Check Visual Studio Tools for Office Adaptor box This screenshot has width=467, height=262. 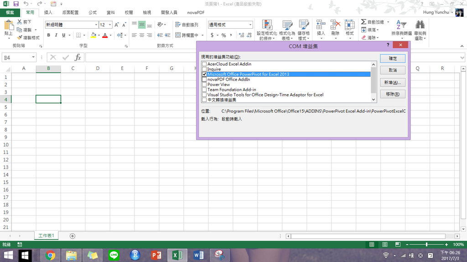[204, 95]
